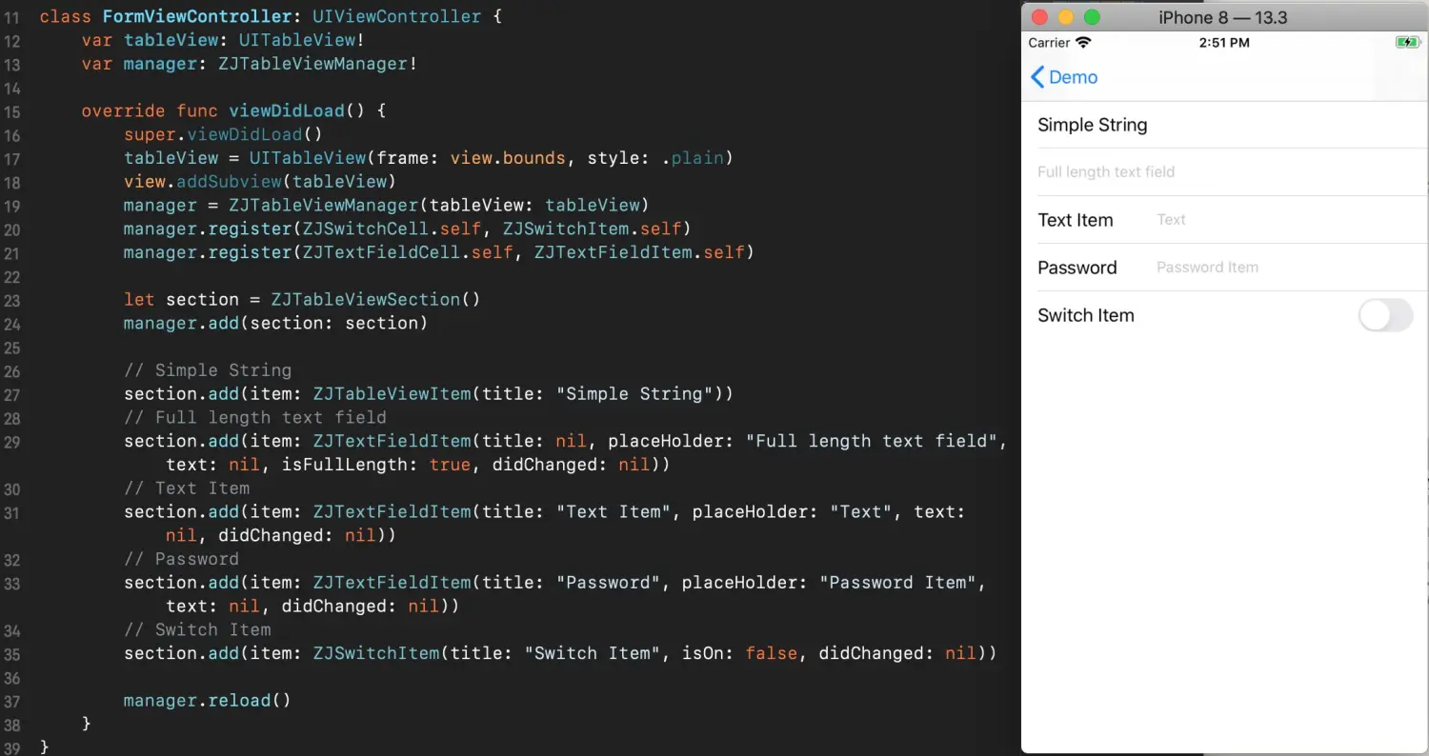
Task: Click the // Password comment line
Action: (181, 559)
